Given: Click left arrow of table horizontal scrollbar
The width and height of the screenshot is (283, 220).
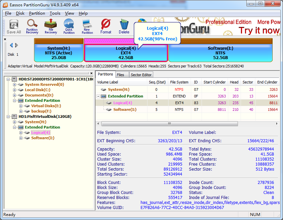Looking at the screenshot, I should pyautogui.click(x=98, y=124).
